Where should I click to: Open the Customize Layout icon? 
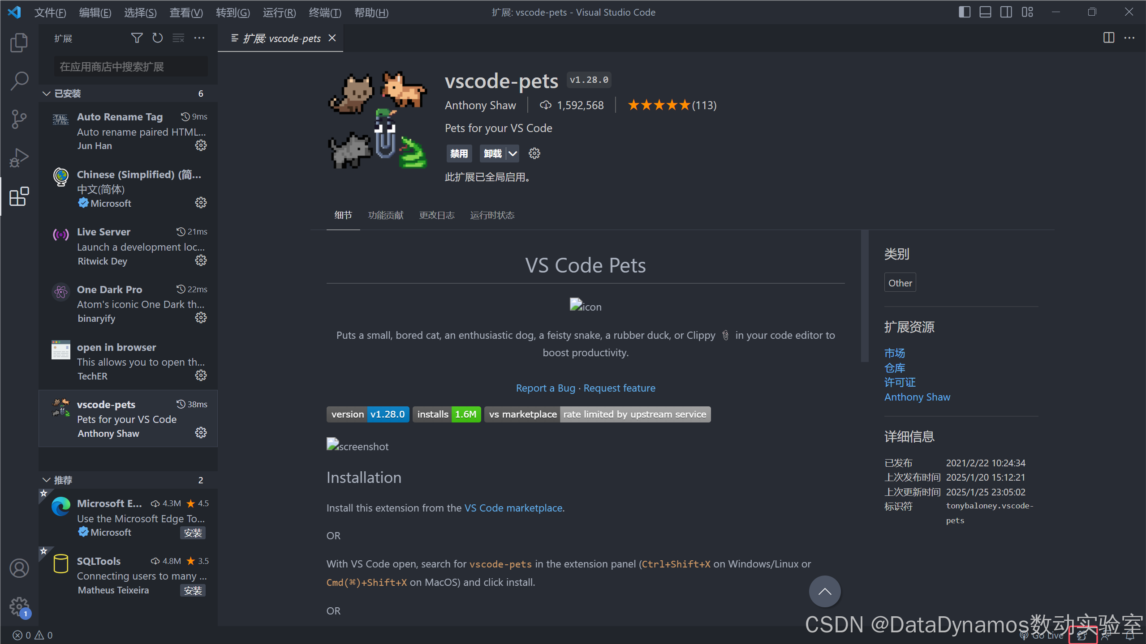pyautogui.click(x=1027, y=12)
